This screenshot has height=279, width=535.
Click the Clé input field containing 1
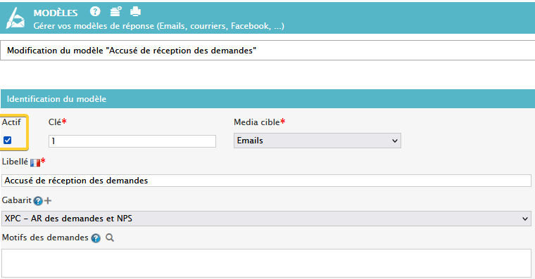[132, 141]
